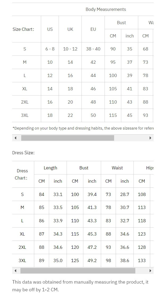The width and height of the screenshot is (160, 295).
Task: Click left scroll arrow under Size Chart table
Action: (x=15, y=138)
